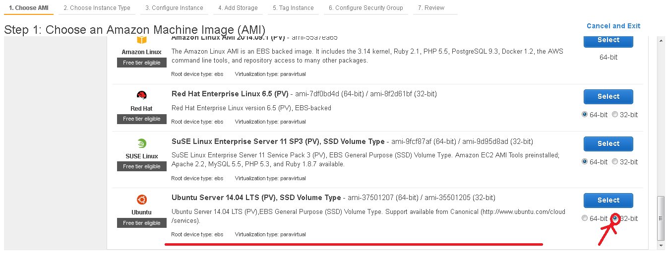Image resolution: width=666 pixels, height=275 pixels.
Task: Switch to 3. Configure Instance tab
Action: pyautogui.click(x=174, y=8)
